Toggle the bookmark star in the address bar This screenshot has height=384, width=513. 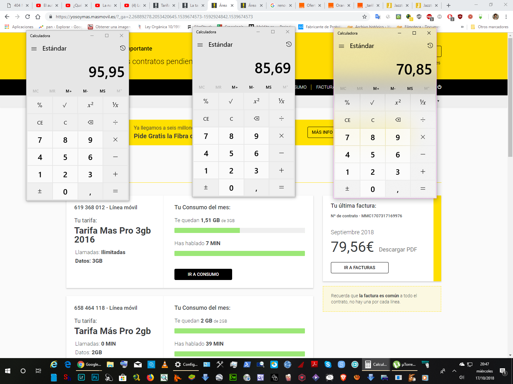click(365, 17)
